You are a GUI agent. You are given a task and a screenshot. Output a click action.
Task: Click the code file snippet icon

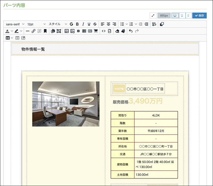[110, 31]
